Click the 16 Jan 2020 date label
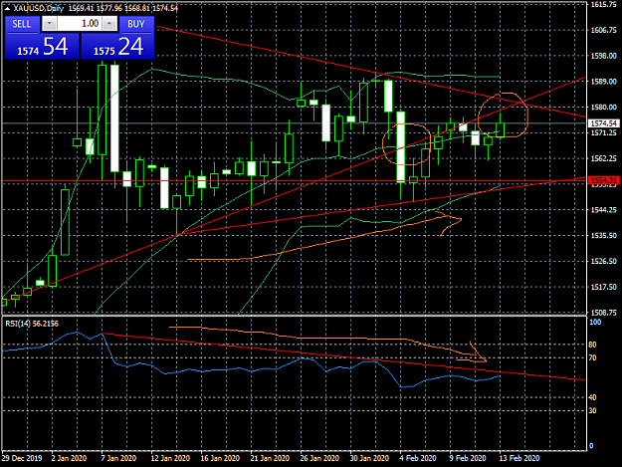 click(x=220, y=458)
